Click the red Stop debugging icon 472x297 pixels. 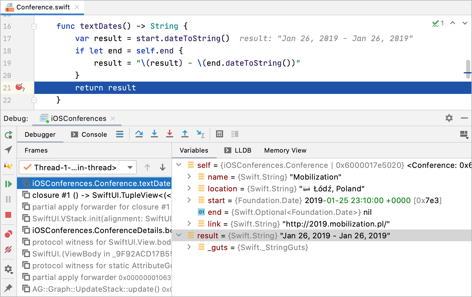coord(9,215)
